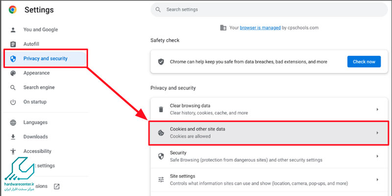Click the external link icon beside Extensions
Image resolution: width=392 pixels, height=196 pixels.
[x=57, y=186]
